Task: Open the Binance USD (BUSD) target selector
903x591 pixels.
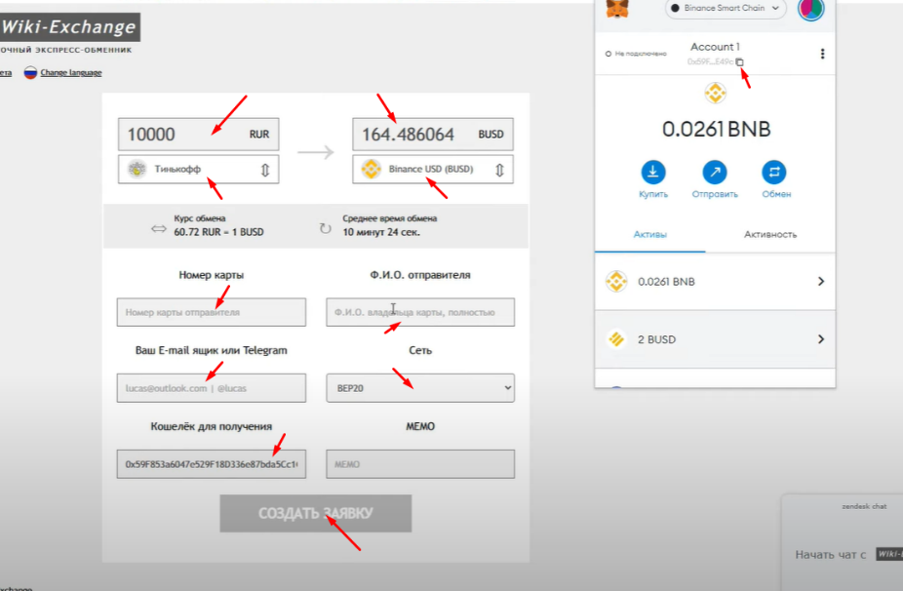Action: tap(433, 170)
